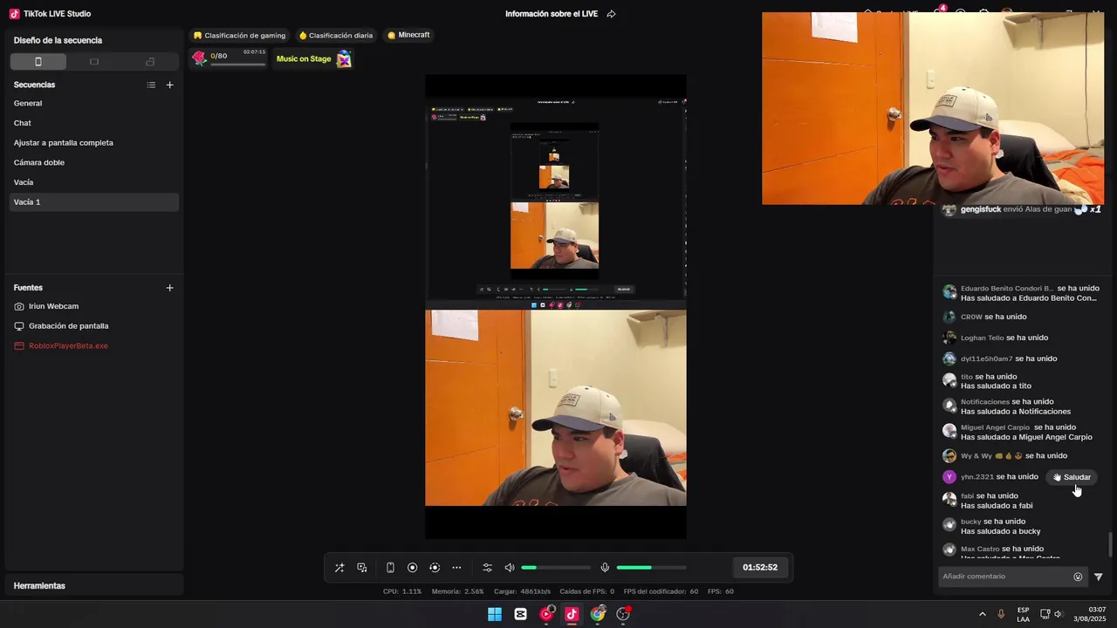Screen dimensions: 1117x628
Task: Select the Chat scene
Action: coord(94,123)
